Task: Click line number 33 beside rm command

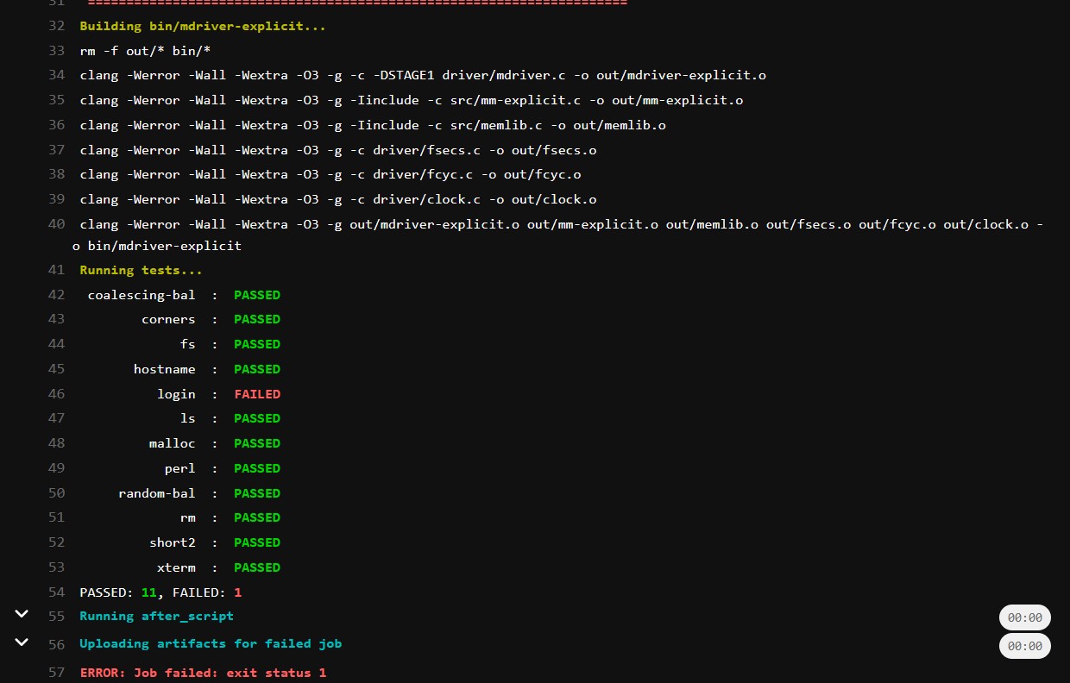Action: click(56, 51)
